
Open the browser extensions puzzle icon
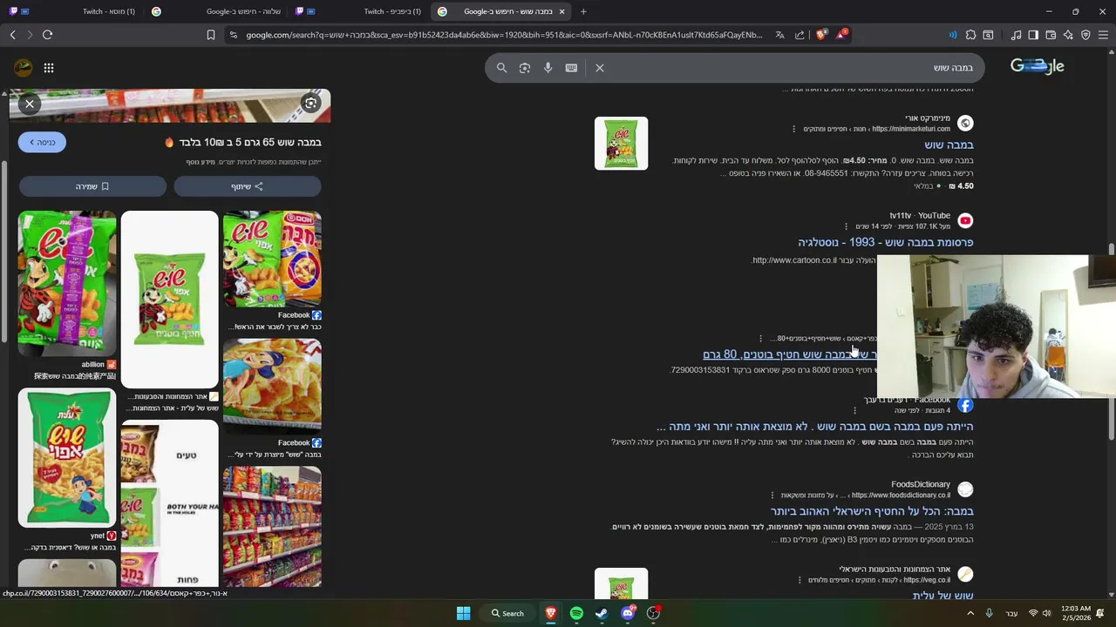[970, 35]
